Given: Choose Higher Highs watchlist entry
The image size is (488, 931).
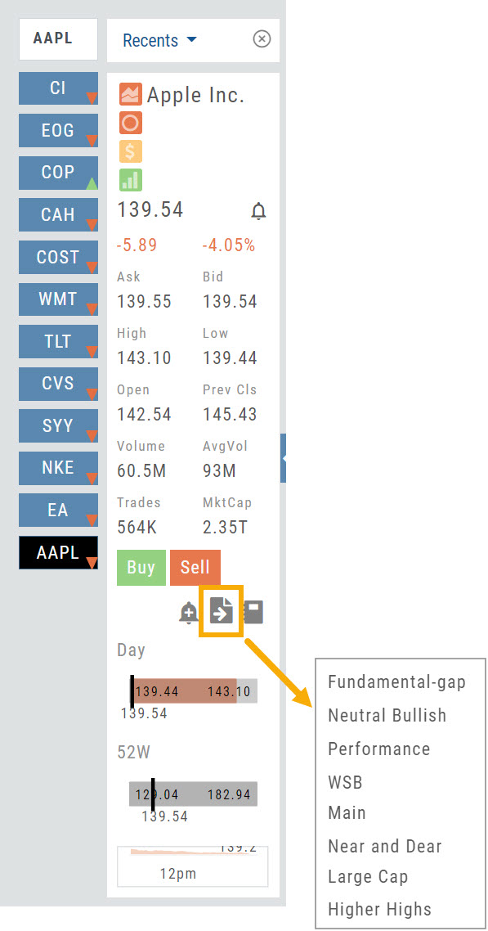Looking at the screenshot, I should [379, 908].
